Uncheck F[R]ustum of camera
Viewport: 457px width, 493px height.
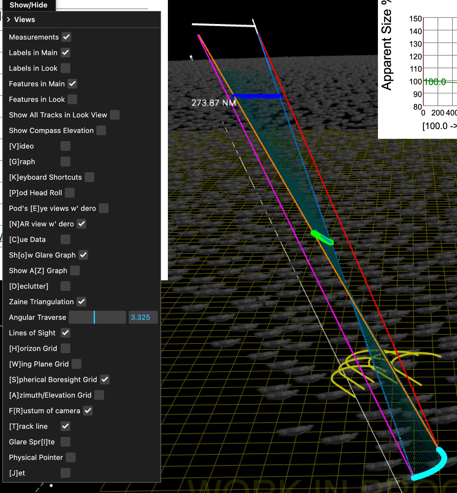(x=88, y=411)
